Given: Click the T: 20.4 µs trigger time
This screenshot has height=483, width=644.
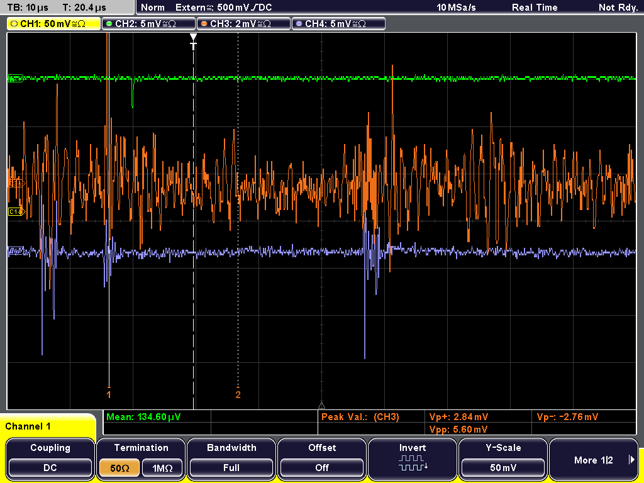Looking at the screenshot, I should (x=84, y=8).
